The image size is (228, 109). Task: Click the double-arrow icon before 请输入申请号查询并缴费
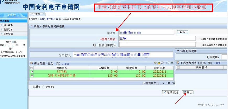tap(32, 26)
